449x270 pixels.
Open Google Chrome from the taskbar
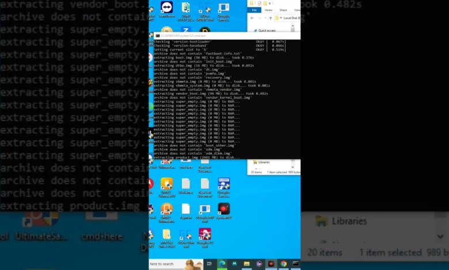tap(283, 264)
